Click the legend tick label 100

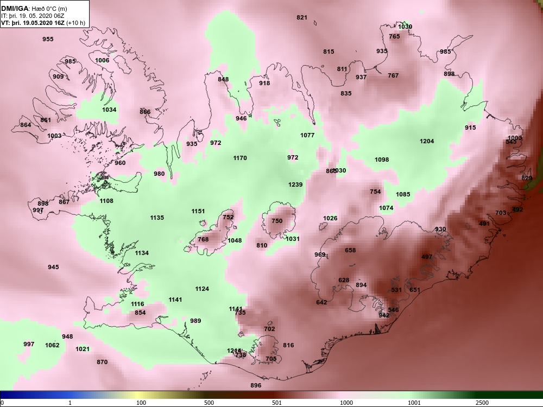[141, 403]
